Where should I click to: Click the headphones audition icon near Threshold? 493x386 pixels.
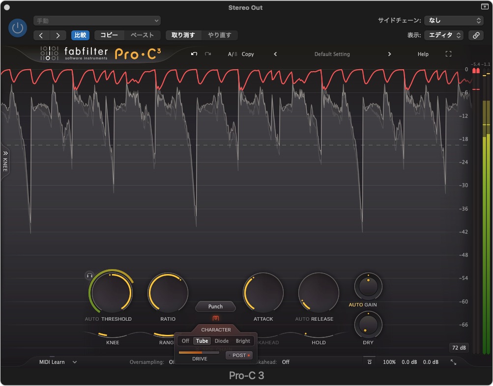89,276
